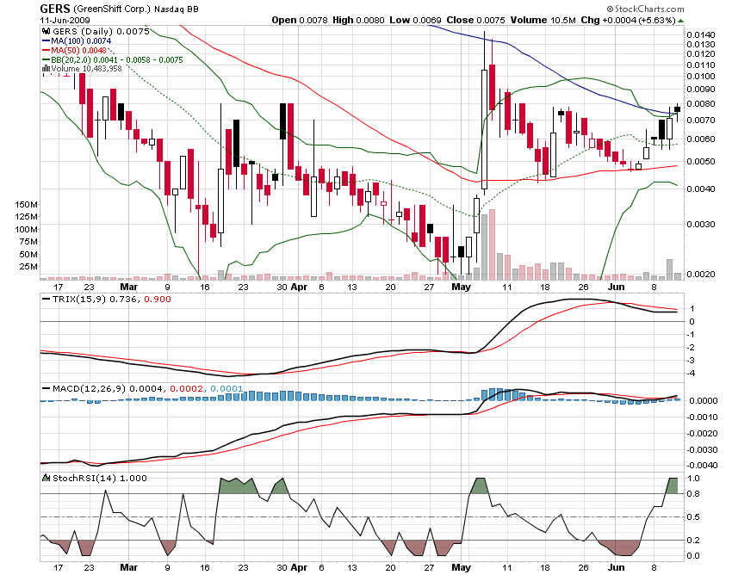Image resolution: width=732 pixels, height=575 pixels.
Task: Click the -2 TRIX axis label
Action: pyautogui.click(x=691, y=348)
